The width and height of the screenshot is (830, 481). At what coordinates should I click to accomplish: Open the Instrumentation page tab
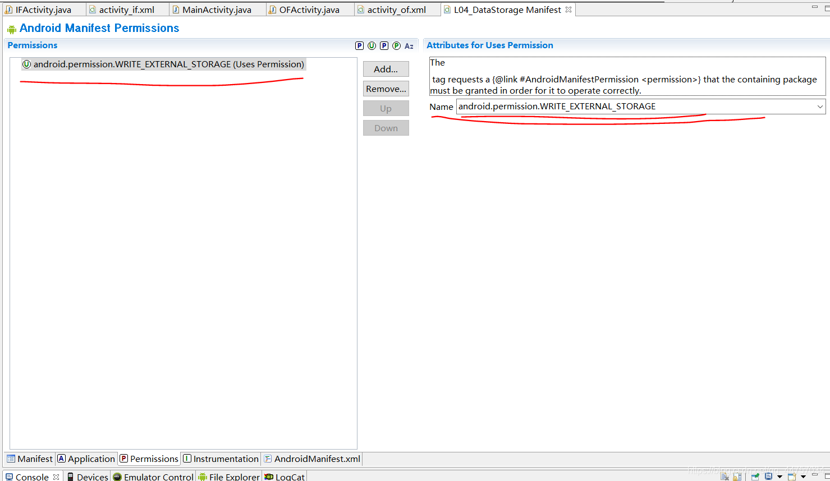tap(221, 459)
